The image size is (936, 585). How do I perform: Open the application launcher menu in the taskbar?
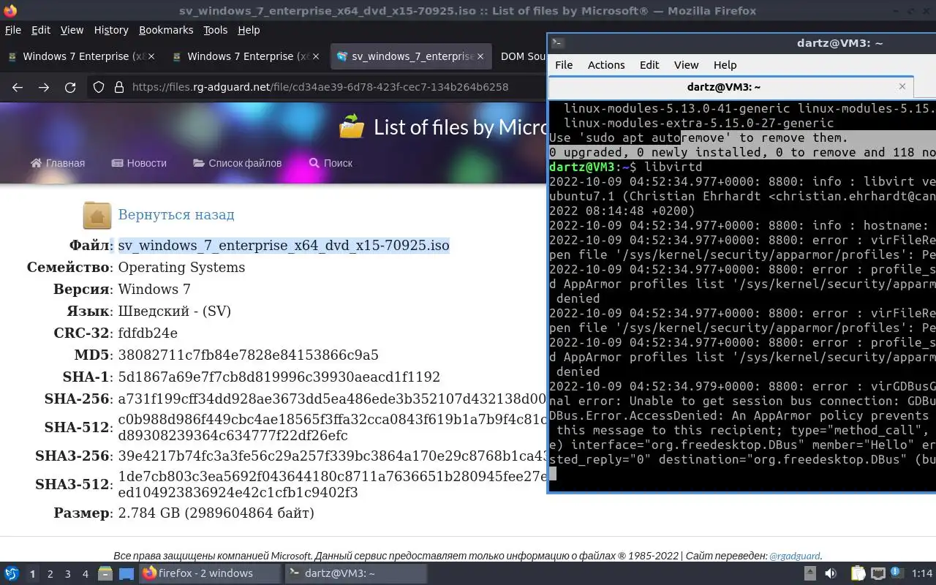pos(12,573)
